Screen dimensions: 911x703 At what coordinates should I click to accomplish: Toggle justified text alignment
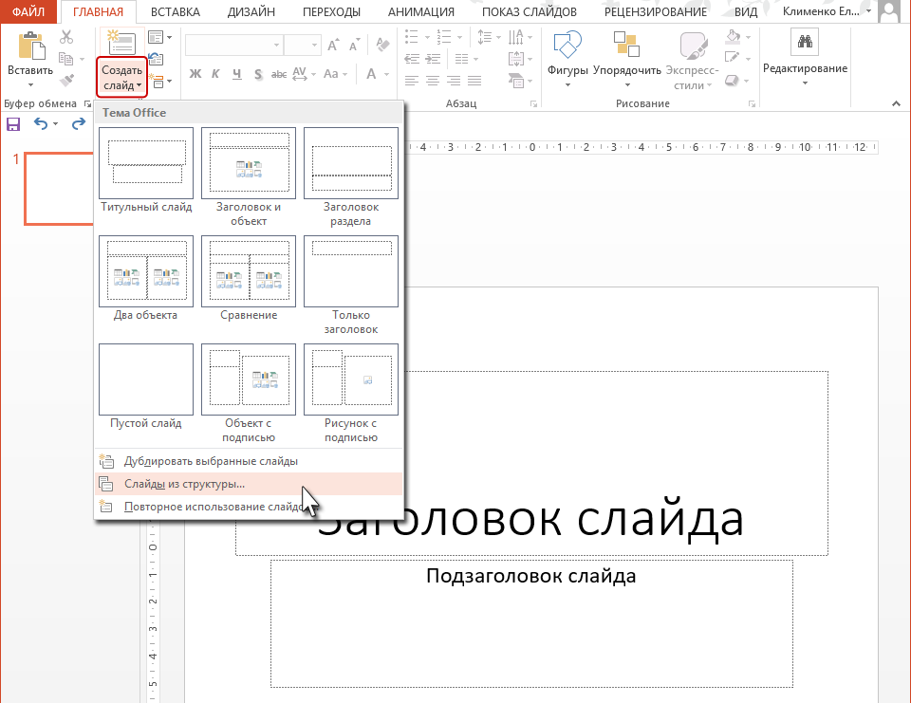[474, 81]
